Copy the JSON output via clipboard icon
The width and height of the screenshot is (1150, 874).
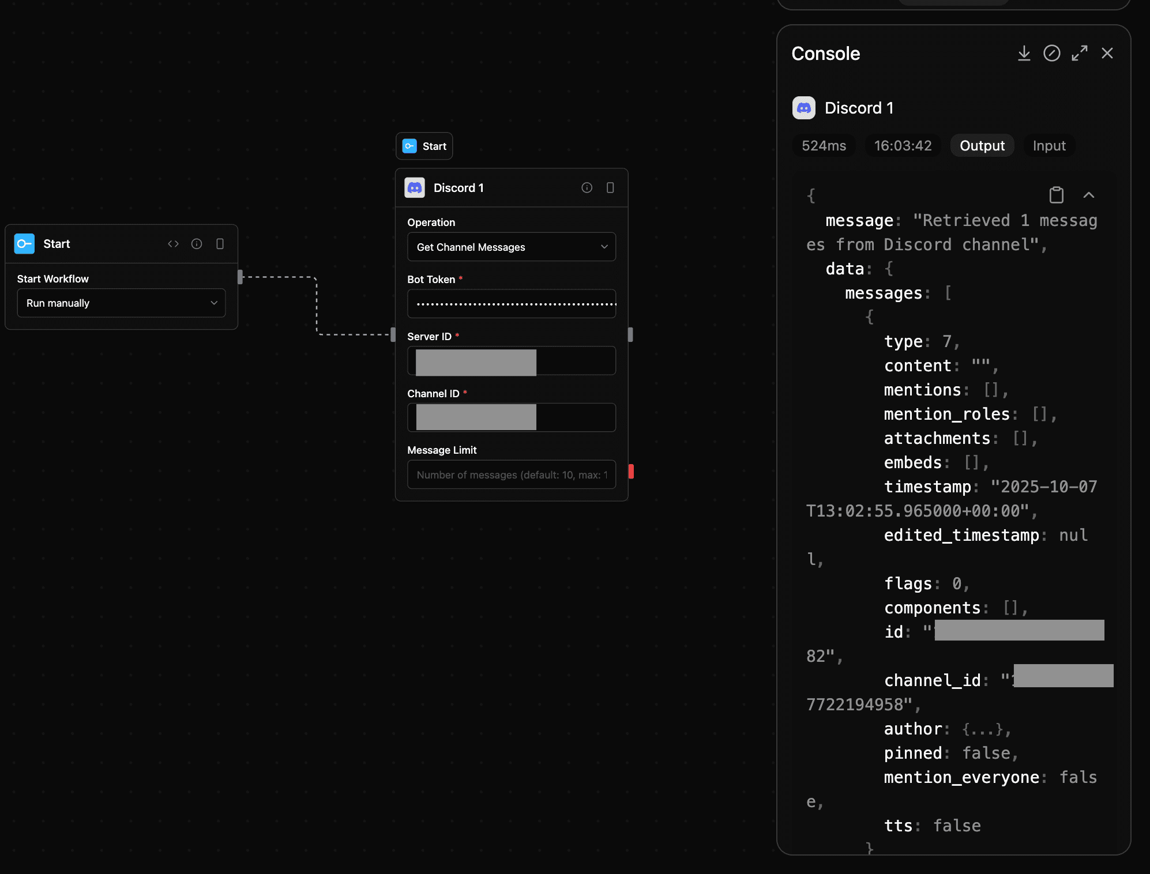(x=1056, y=195)
